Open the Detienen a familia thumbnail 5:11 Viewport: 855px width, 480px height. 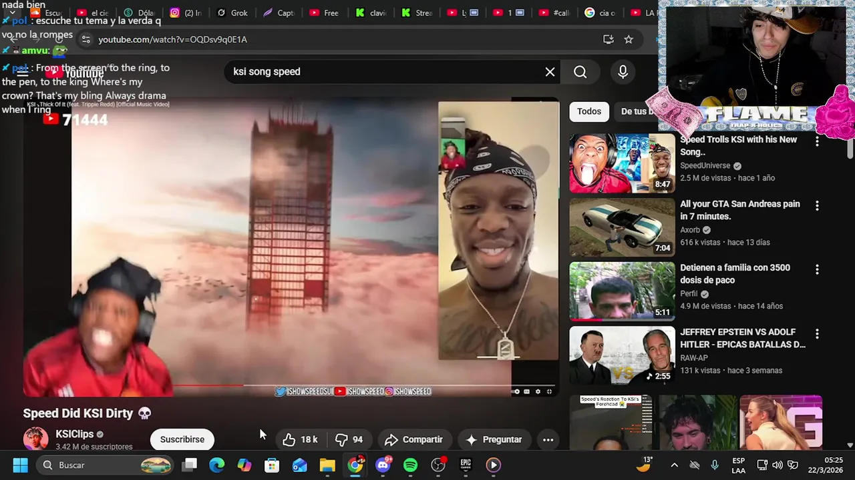[622, 291]
